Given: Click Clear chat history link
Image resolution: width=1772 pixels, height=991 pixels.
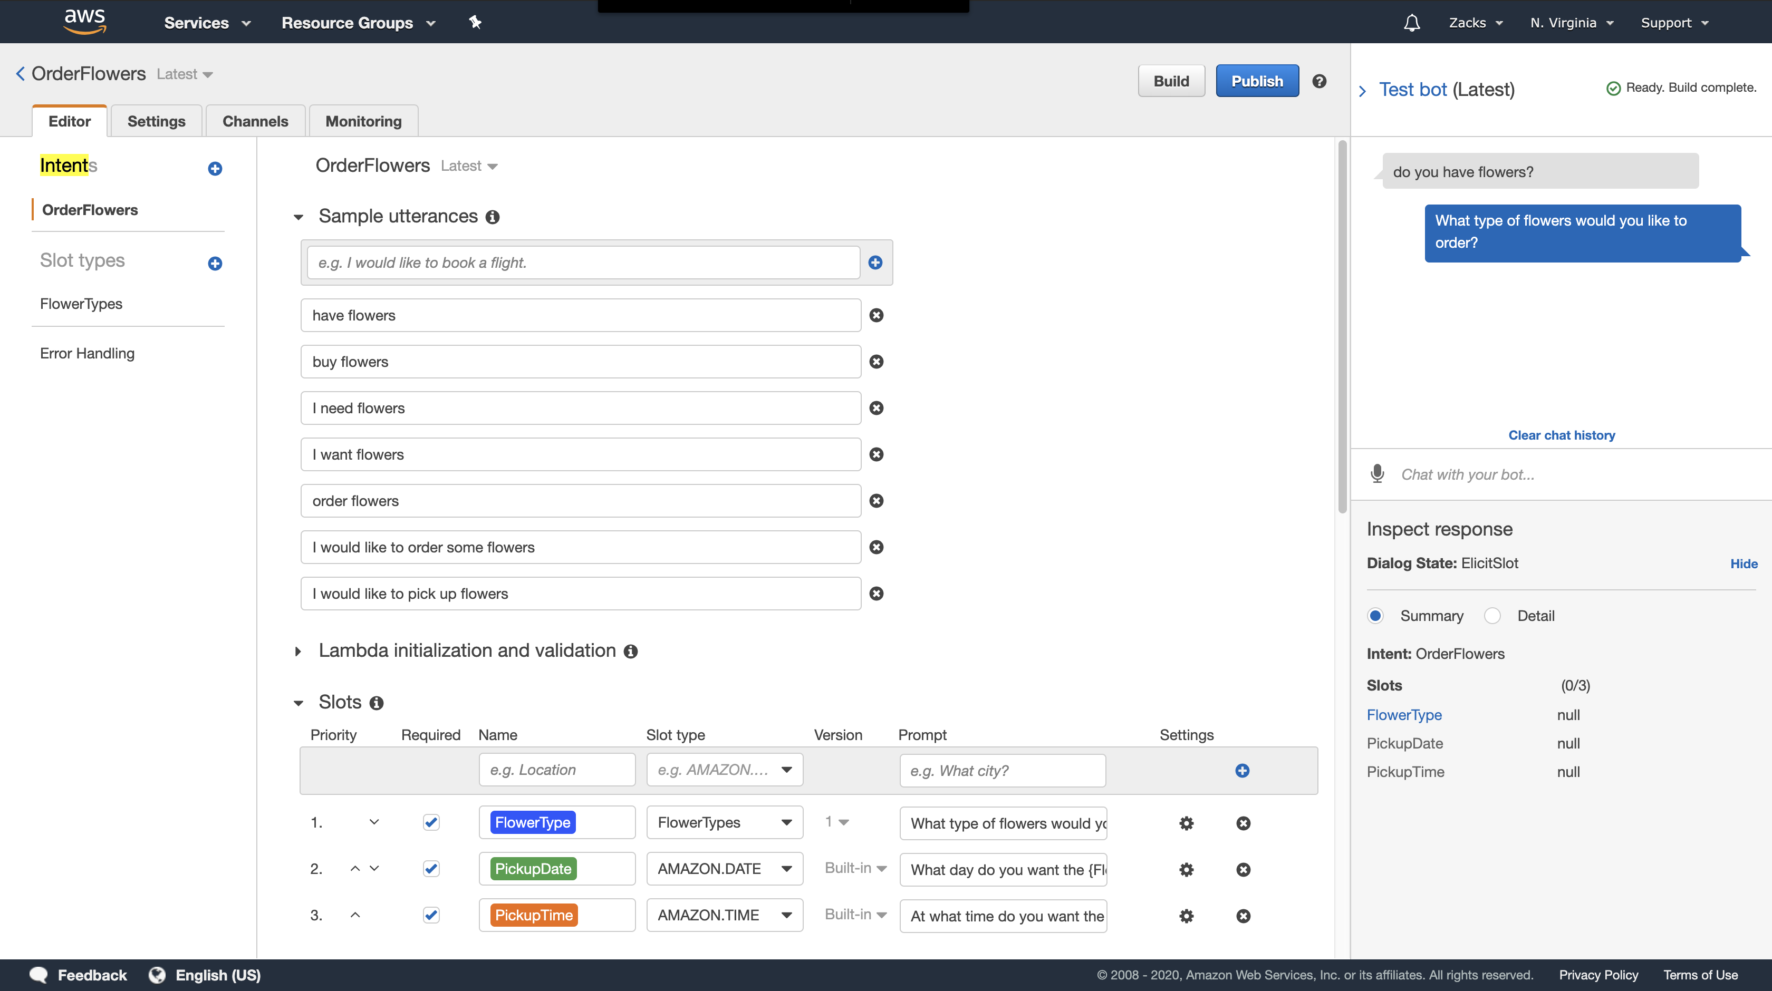Looking at the screenshot, I should point(1561,435).
